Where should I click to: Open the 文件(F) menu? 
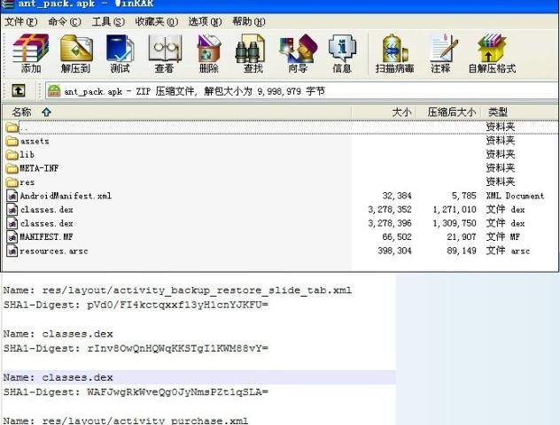[x=21, y=22]
